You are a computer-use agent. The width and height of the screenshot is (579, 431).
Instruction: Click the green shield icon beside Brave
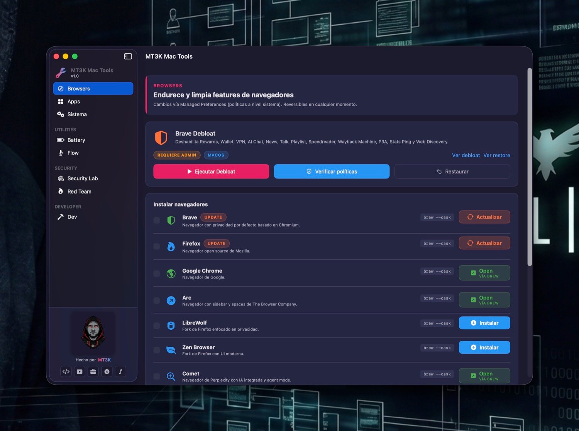pyautogui.click(x=171, y=221)
